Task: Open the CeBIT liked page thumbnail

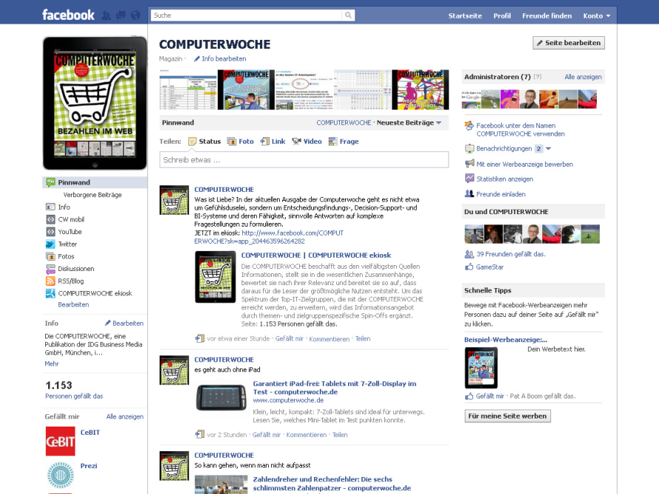Action: coord(60,441)
